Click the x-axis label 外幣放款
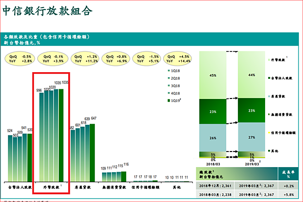This screenshot has height=202, width=303. click(x=51, y=187)
